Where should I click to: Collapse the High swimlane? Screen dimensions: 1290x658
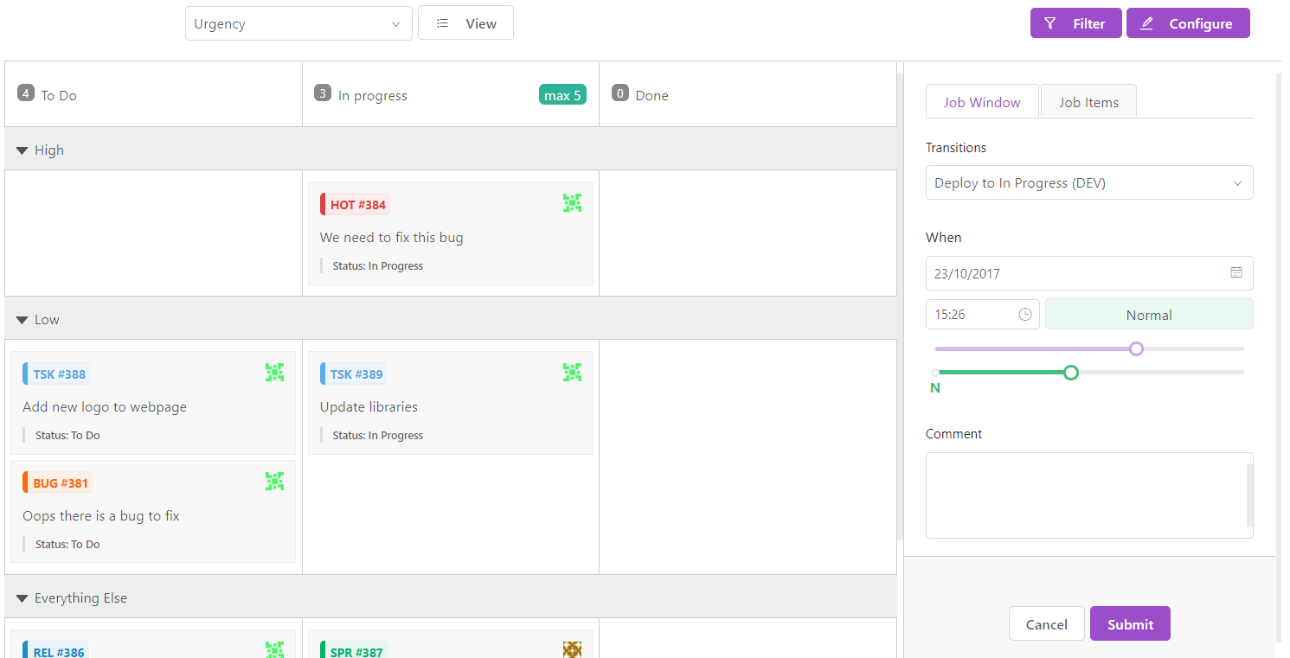point(22,150)
